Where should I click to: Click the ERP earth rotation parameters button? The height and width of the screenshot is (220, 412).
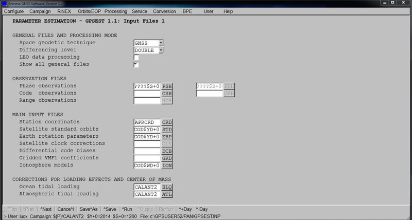coord(167,137)
